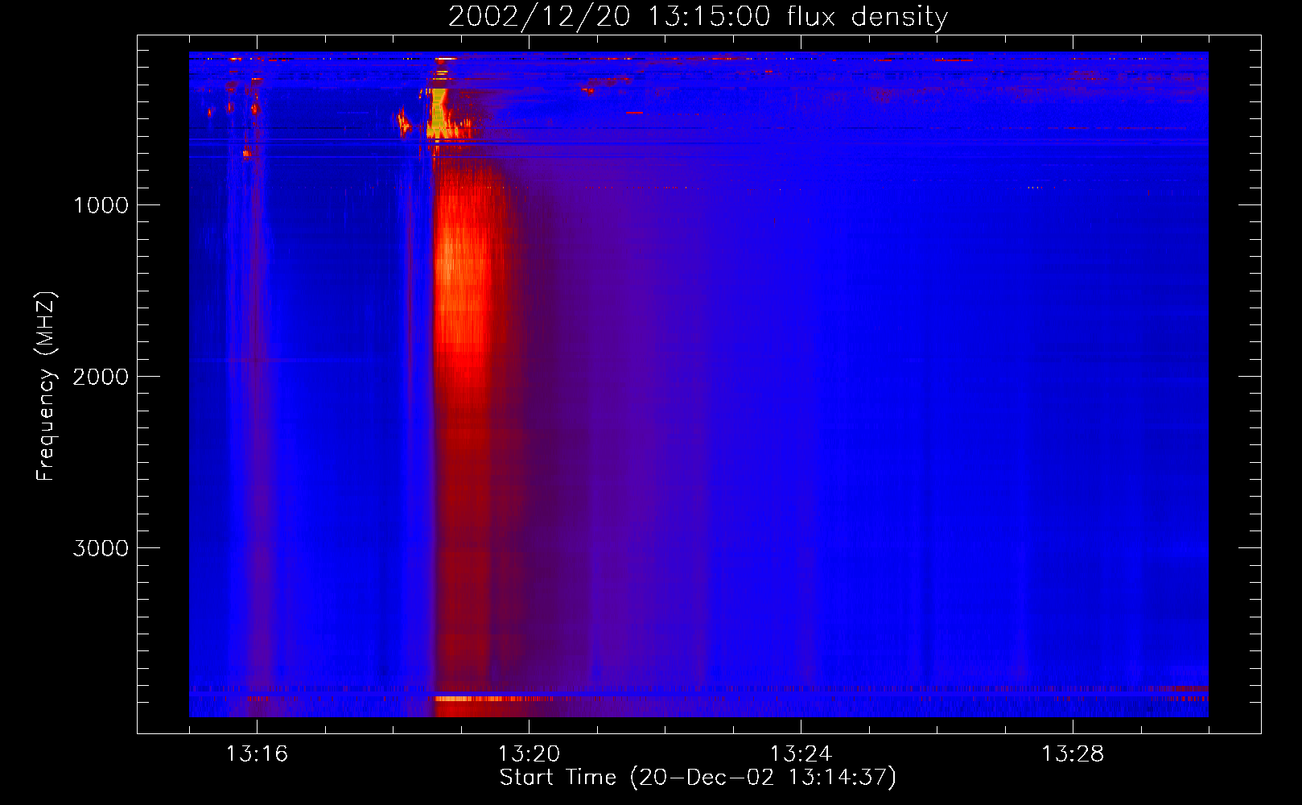
Task: Select the y-axis label 'Frequency (MHZ)'
Action: (46, 386)
